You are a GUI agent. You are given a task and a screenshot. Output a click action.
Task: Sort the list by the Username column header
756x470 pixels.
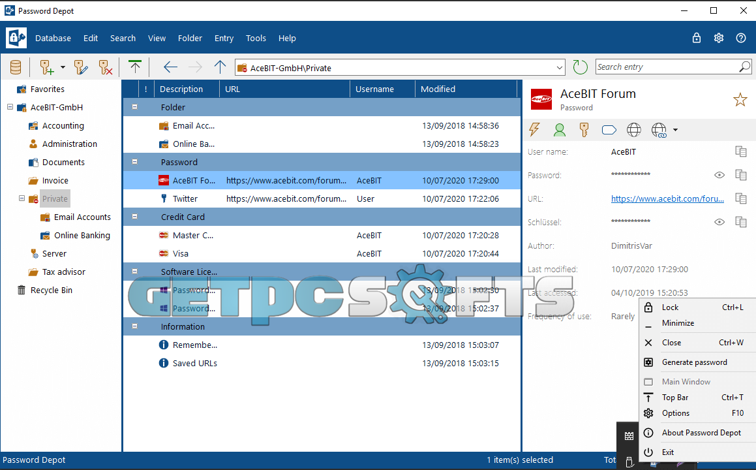pyautogui.click(x=382, y=89)
